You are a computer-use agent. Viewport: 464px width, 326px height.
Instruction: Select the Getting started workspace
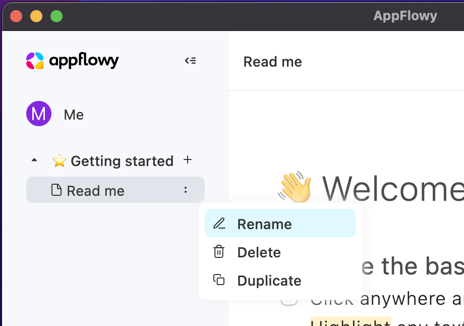point(113,161)
